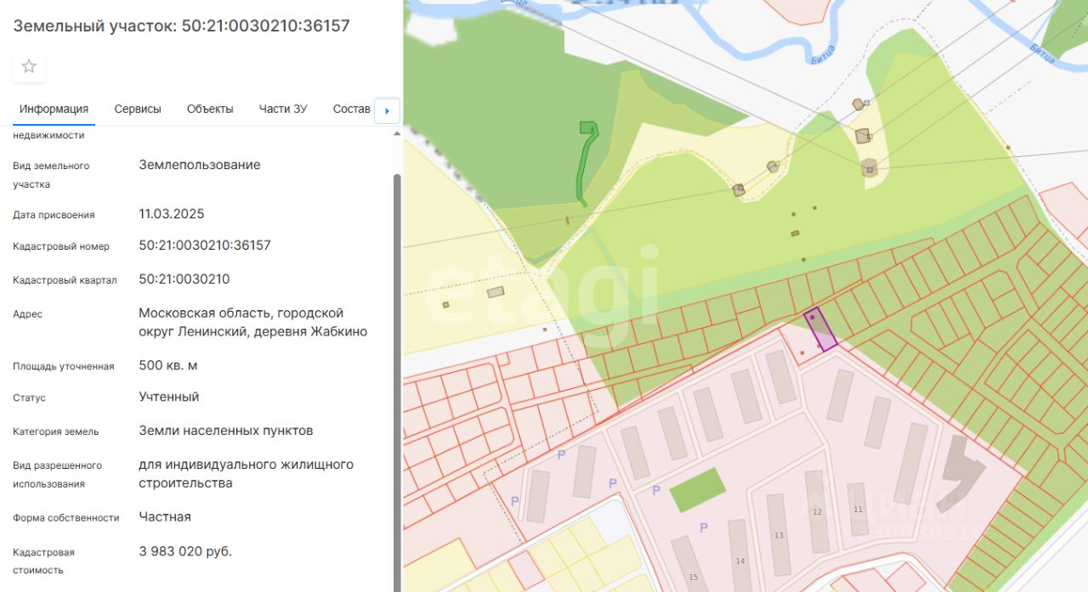Click building number 11 on the map

(858, 510)
